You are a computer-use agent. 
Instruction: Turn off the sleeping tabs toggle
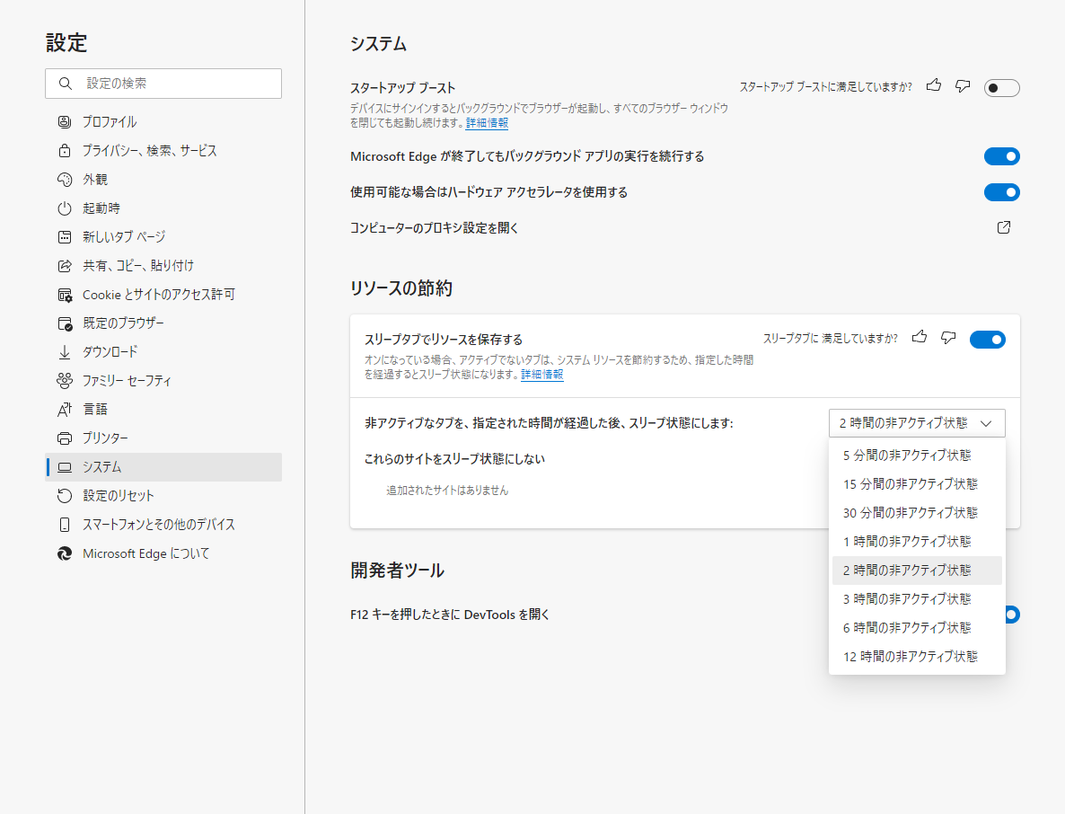pyautogui.click(x=988, y=339)
